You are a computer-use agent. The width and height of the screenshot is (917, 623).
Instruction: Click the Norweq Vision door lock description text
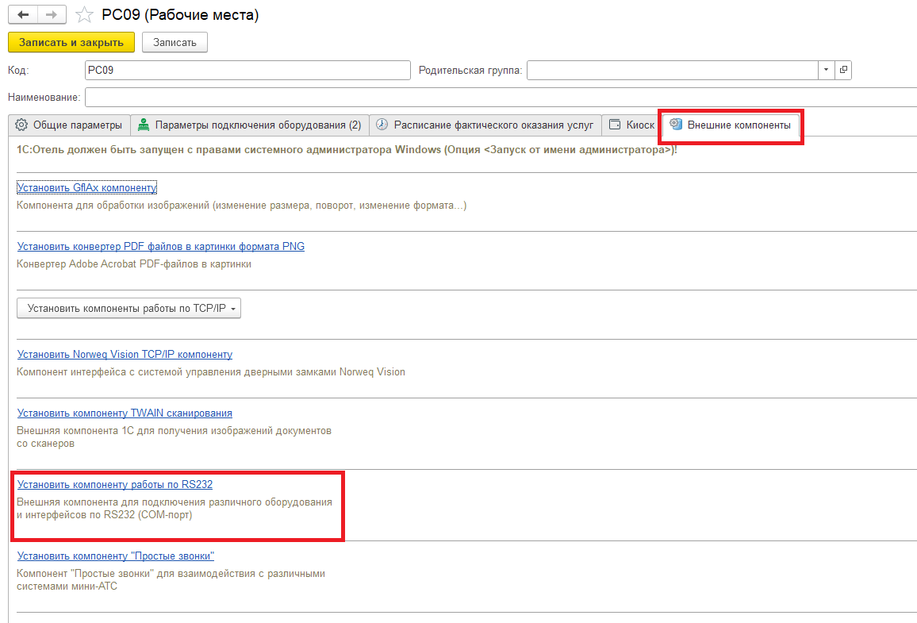pos(210,372)
